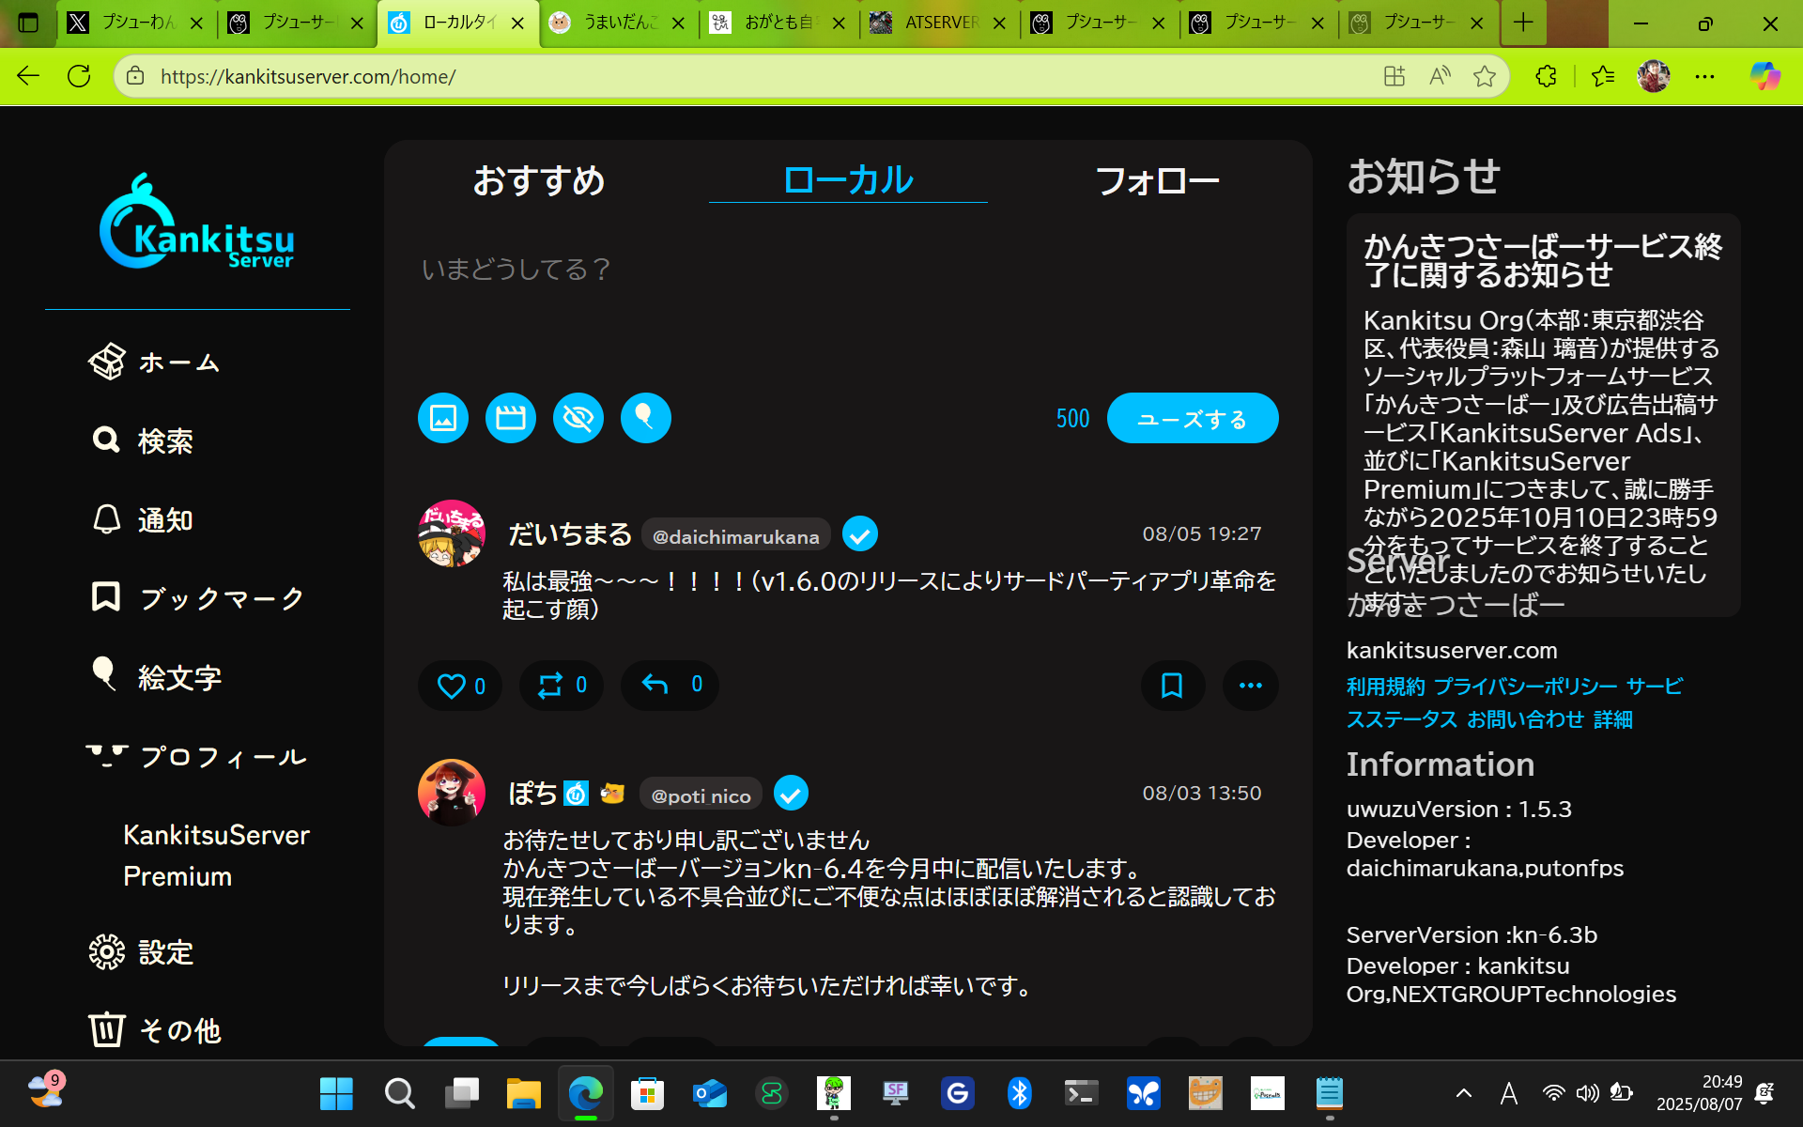Open File Explorer from the taskbar
Viewport: 1803px width, 1127px height.
[x=523, y=1093]
